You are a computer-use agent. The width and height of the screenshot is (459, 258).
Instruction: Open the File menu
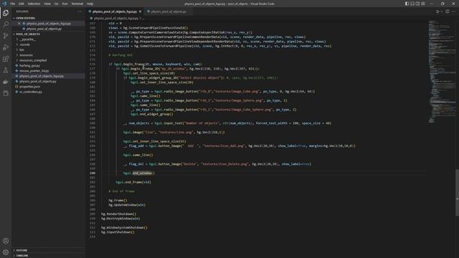13,4
